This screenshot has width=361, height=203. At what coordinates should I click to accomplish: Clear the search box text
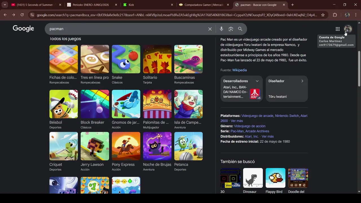point(210,29)
